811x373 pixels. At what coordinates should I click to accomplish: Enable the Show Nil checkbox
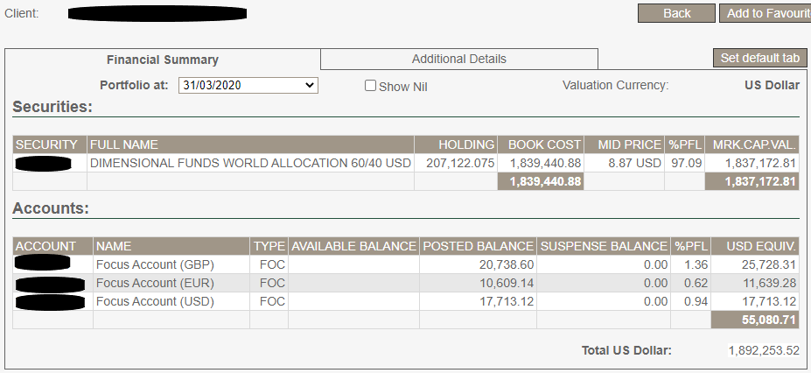pyautogui.click(x=370, y=86)
